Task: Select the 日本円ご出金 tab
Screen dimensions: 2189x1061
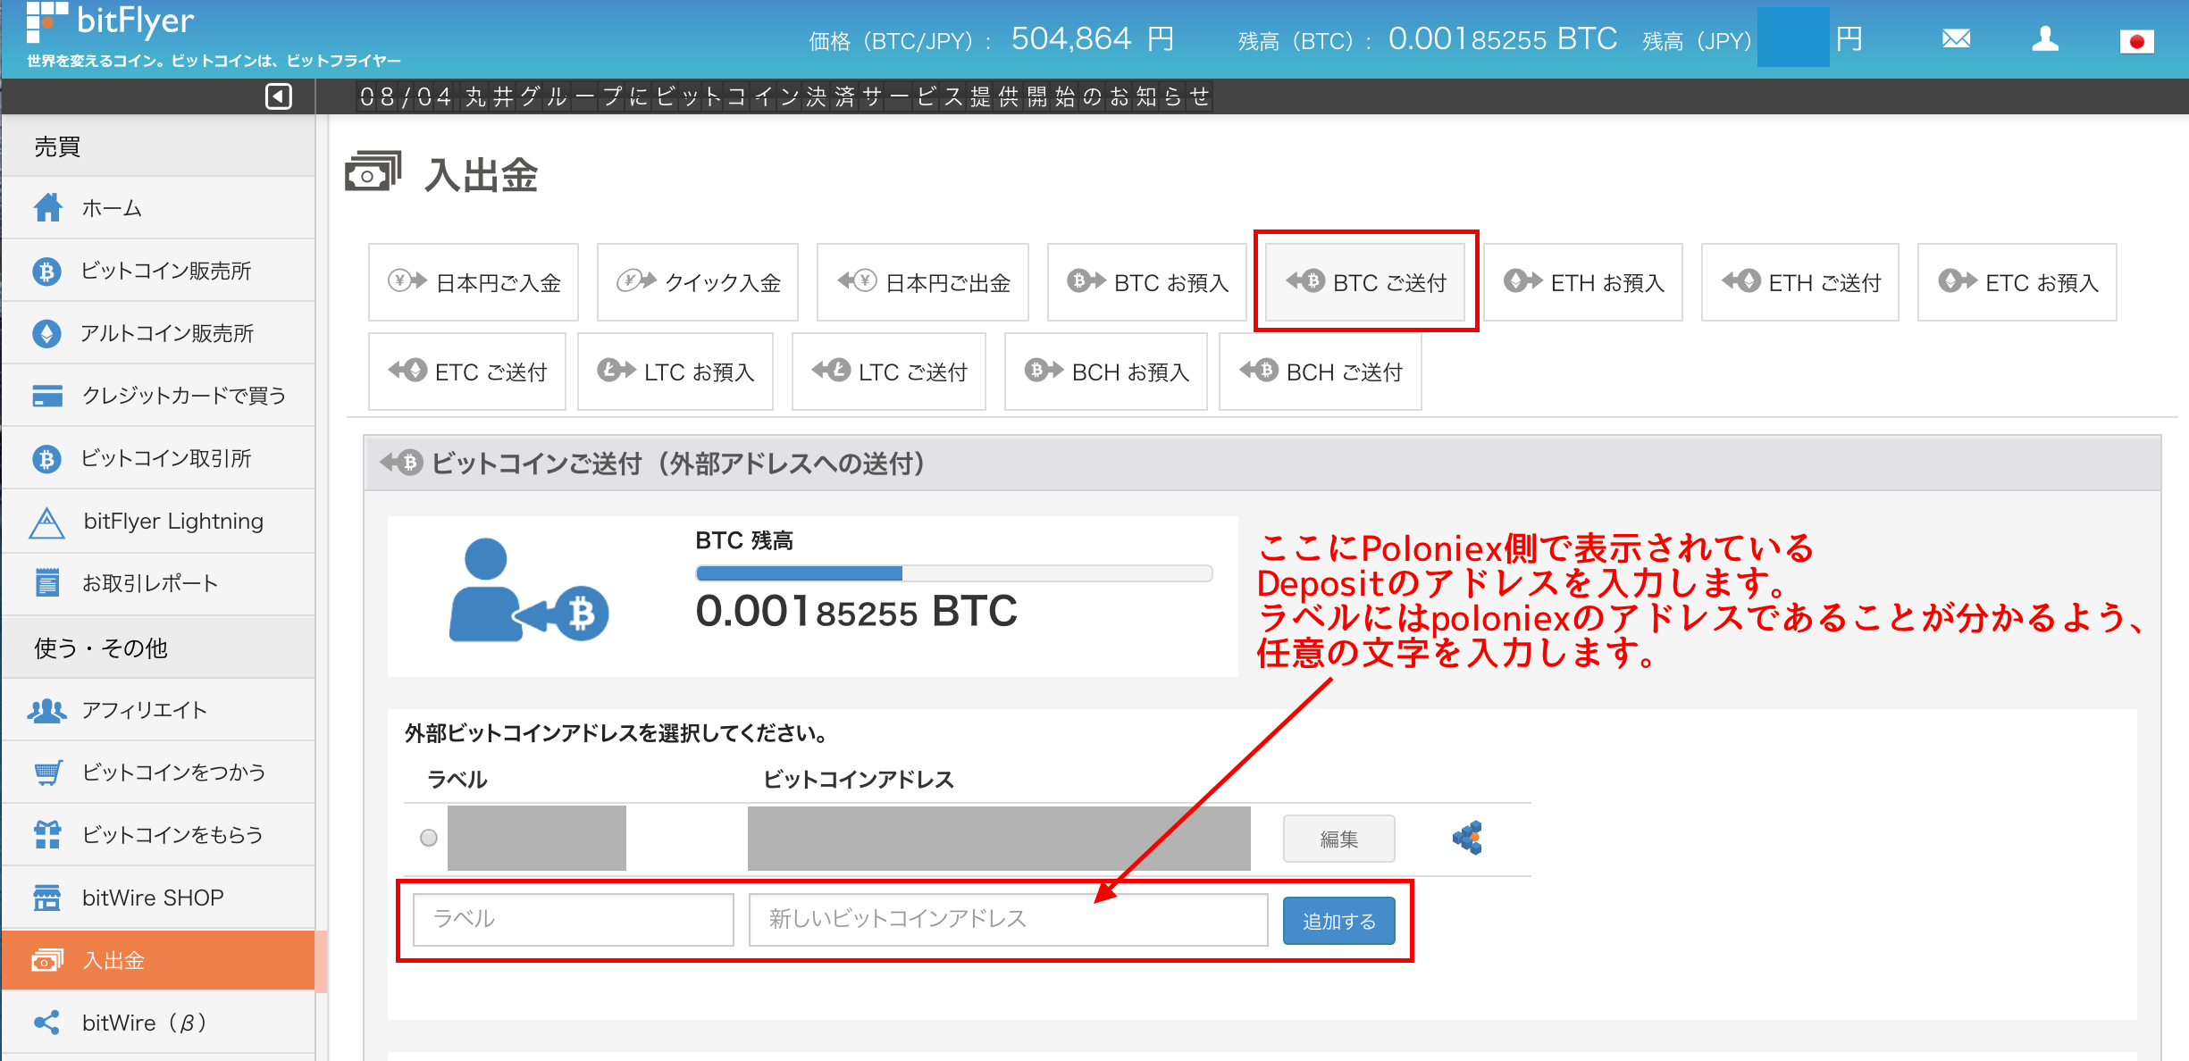Action: coord(923,282)
